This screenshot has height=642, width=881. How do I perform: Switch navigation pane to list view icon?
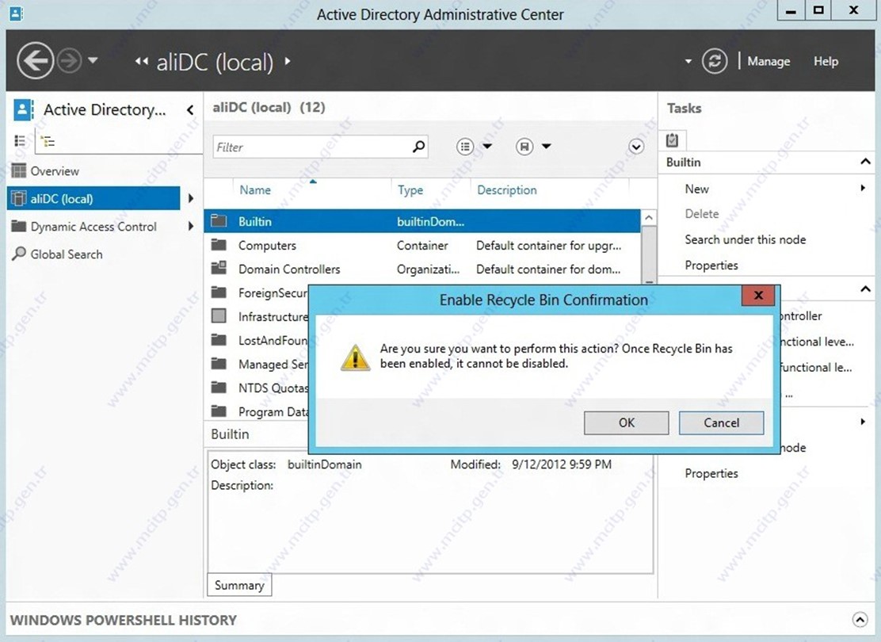pos(20,141)
